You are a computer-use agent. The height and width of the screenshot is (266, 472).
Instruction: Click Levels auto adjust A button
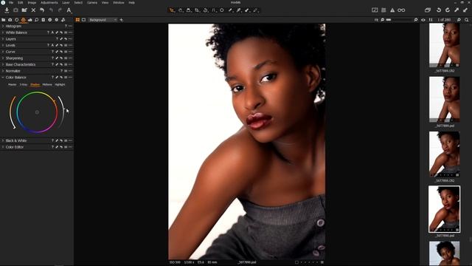52,45
